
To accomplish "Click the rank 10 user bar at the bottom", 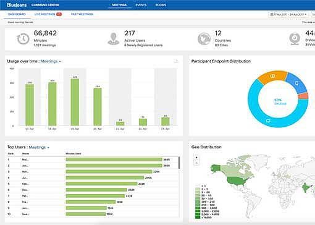I will (86, 214).
